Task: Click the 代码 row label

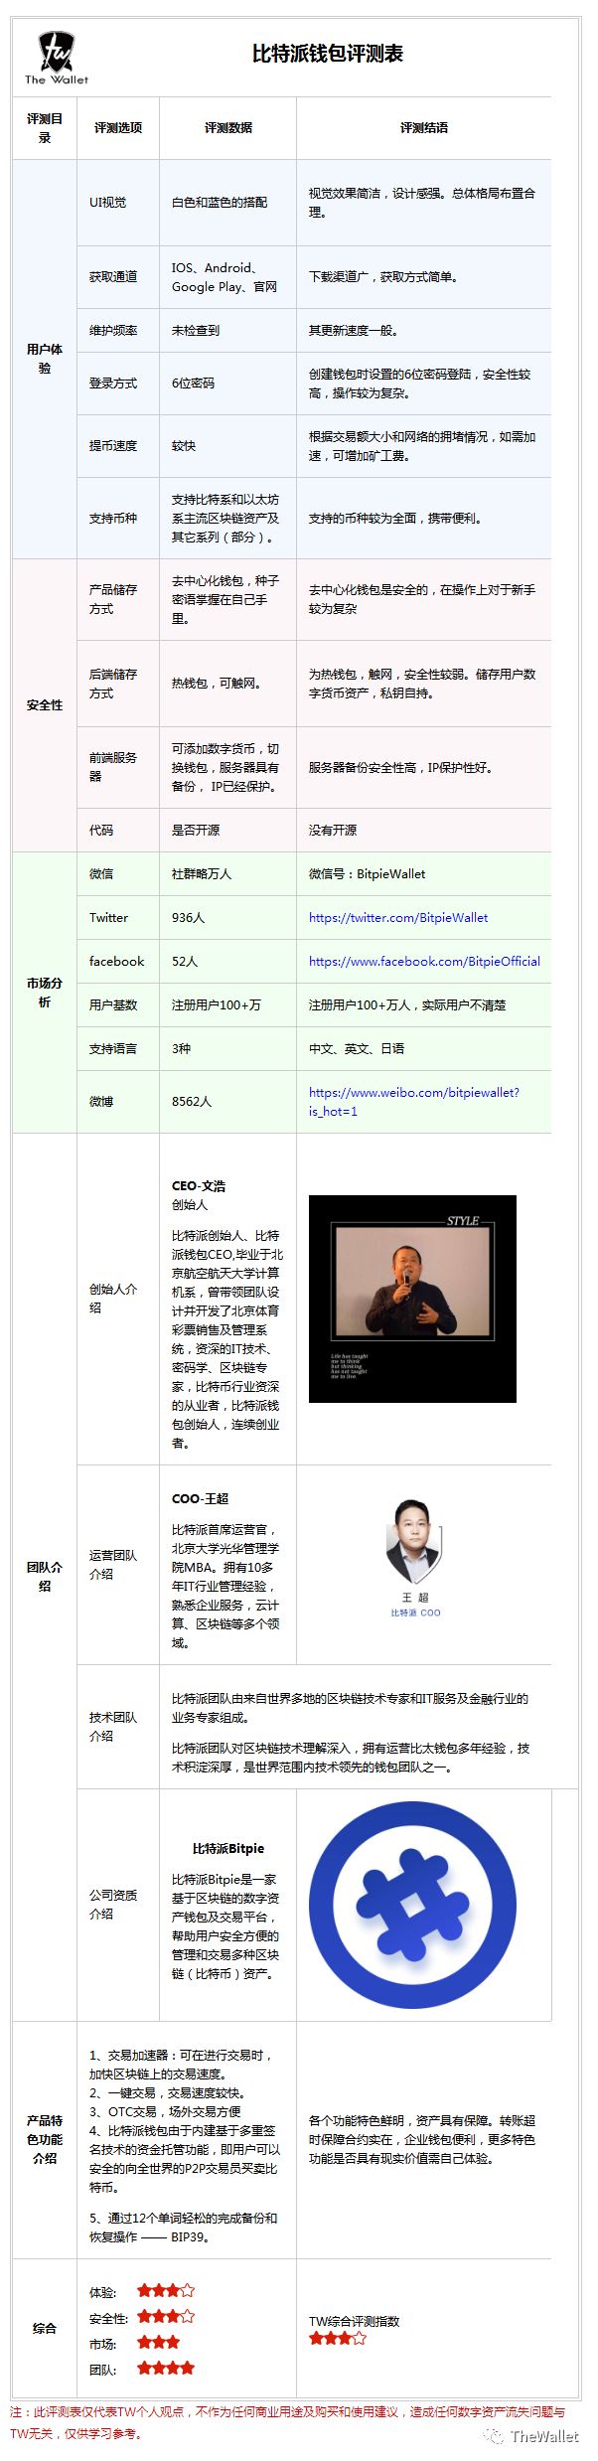Action: click(101, 830)
